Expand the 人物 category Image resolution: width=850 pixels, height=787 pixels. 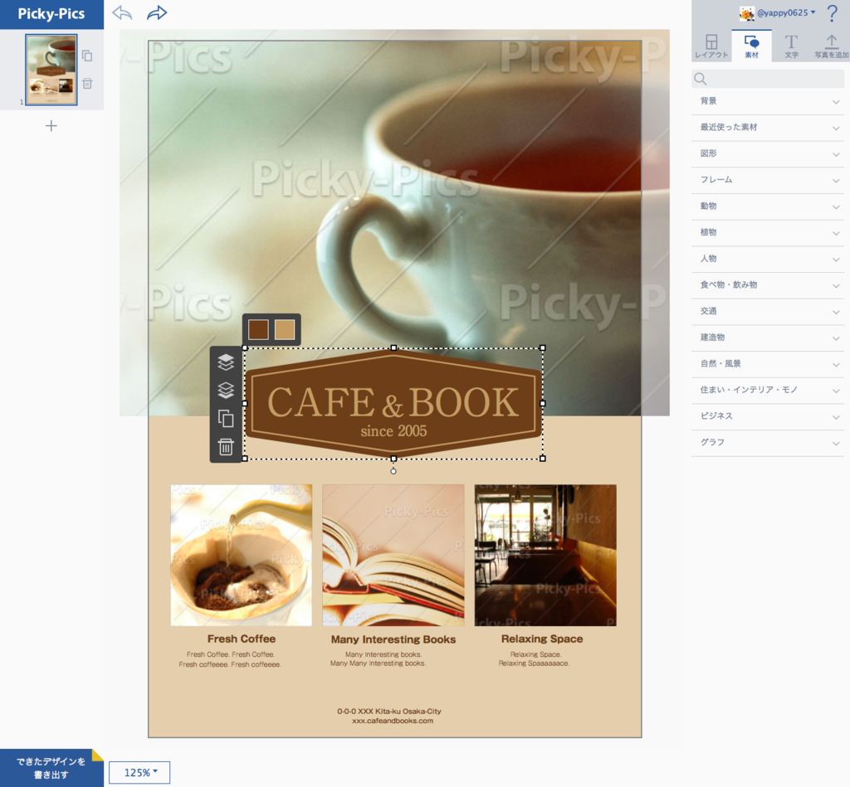click(x=768, y=259)
